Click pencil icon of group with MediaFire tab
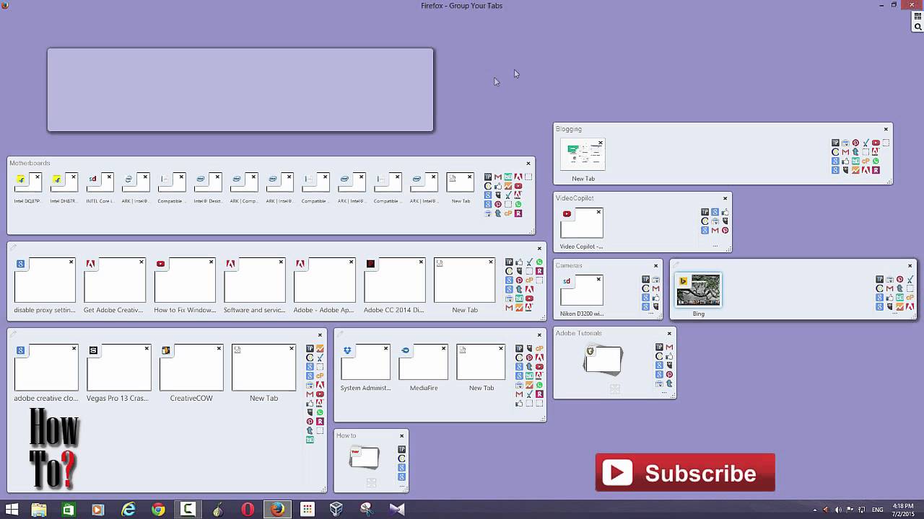 click(x=340, y=334)
